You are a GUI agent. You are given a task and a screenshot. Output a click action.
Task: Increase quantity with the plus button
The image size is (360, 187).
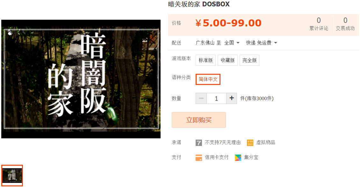point(232,98)
